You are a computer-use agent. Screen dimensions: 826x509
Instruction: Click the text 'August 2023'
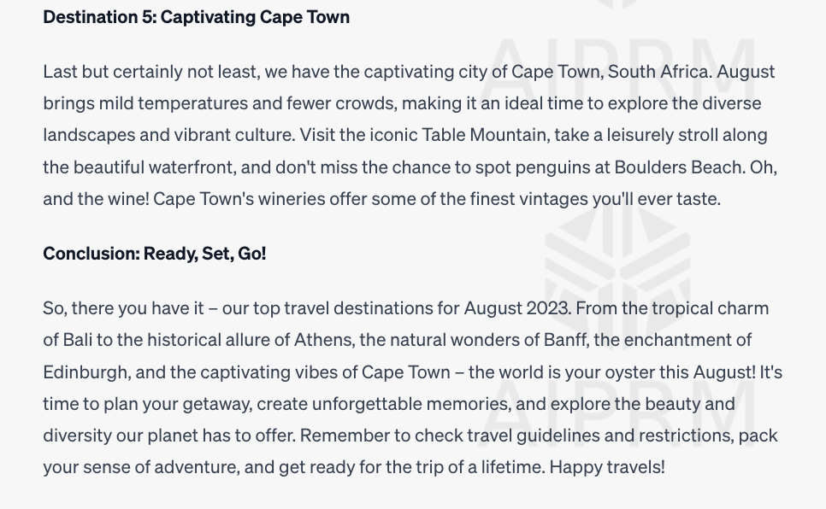pos(516,308)
